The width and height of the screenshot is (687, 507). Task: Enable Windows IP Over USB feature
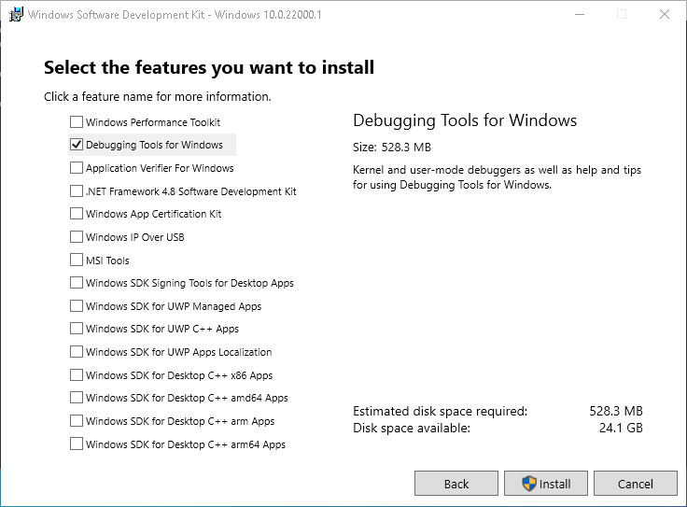coord(77,237)
